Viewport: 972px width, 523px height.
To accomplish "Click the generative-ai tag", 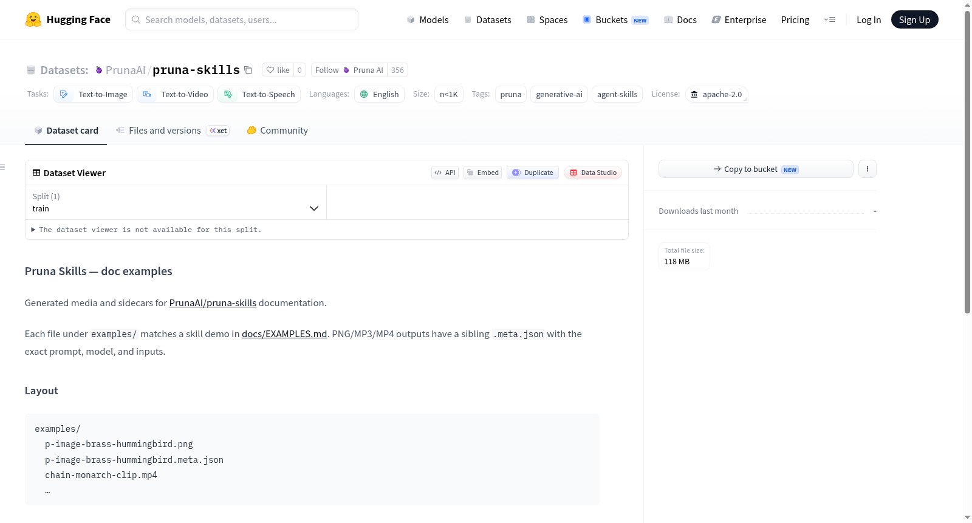I will (559, 94).
